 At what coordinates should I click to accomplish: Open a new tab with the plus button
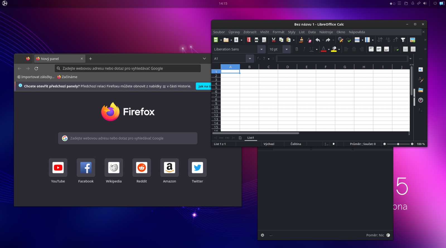point(91,59)
